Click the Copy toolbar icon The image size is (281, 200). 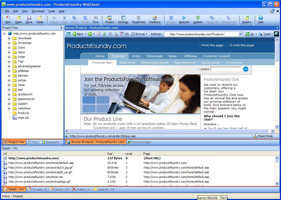tap(74, 19)
